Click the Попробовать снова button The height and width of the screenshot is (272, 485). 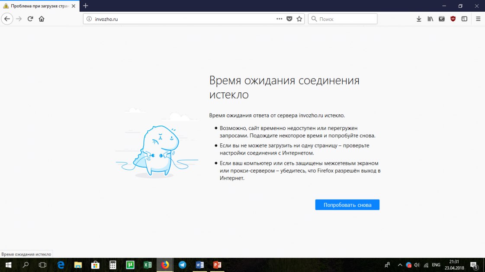(x=347, y=205)
